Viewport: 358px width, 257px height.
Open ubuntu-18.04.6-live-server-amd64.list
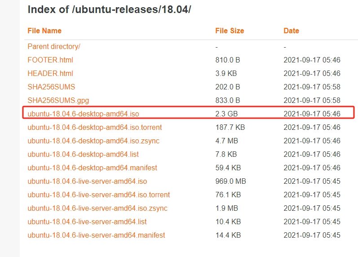click(87, 222)
